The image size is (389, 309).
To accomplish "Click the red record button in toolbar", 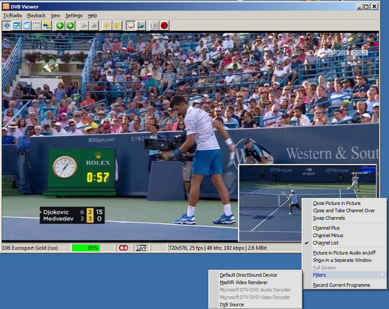I will [165, 26].
